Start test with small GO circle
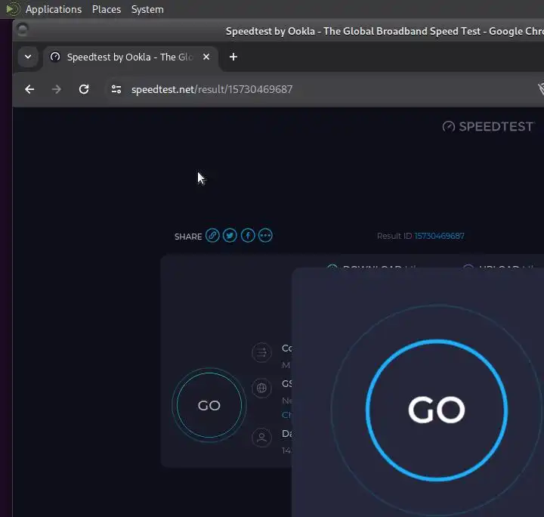 tap(209, 405)
